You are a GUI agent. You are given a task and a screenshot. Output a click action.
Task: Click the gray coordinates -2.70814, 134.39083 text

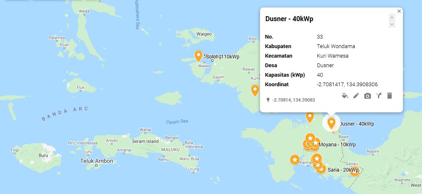(294, 100)
